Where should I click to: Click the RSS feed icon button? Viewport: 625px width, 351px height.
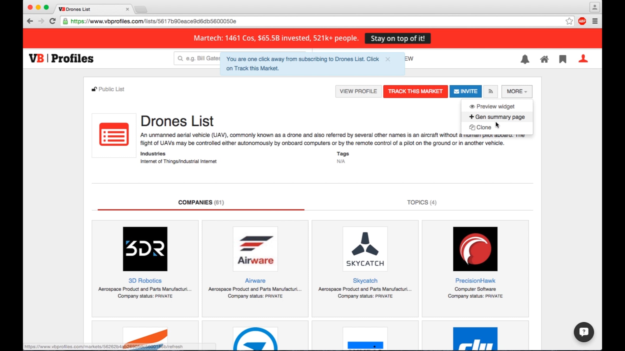490,91
